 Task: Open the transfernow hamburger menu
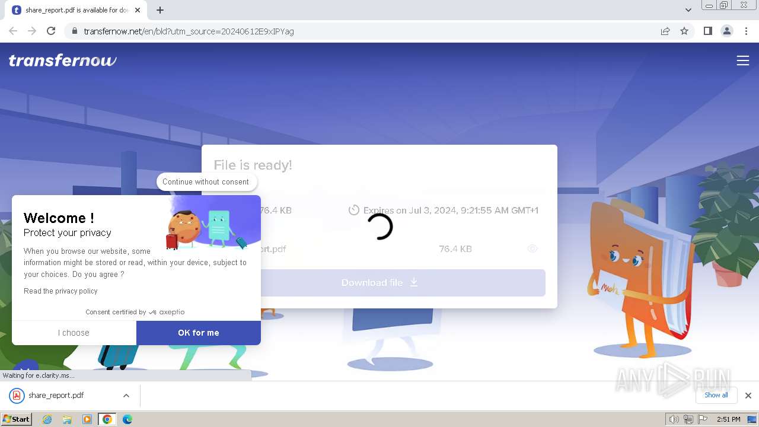point(742,60)
